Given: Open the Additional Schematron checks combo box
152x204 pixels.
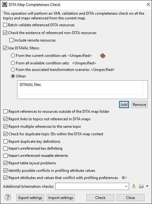Looking at the screenshot, I should (x=92, y=186).
